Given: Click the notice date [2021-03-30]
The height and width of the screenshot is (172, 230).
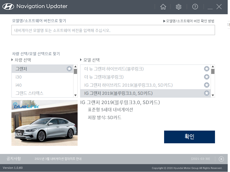Looking at the screenshot, I should 200,159.
